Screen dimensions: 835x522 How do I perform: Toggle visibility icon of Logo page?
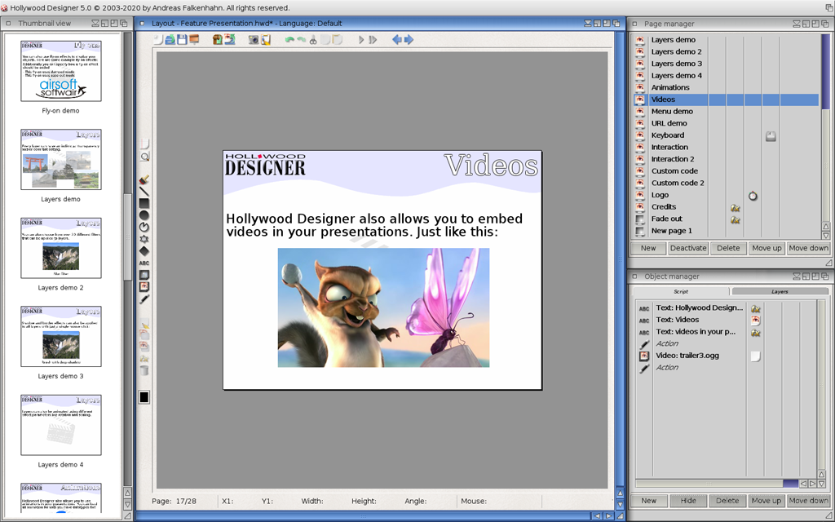[640, 196]
